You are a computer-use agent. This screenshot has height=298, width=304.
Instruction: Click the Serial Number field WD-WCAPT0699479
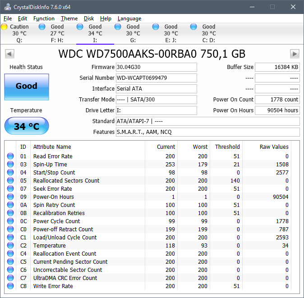(x=156, y=78)
